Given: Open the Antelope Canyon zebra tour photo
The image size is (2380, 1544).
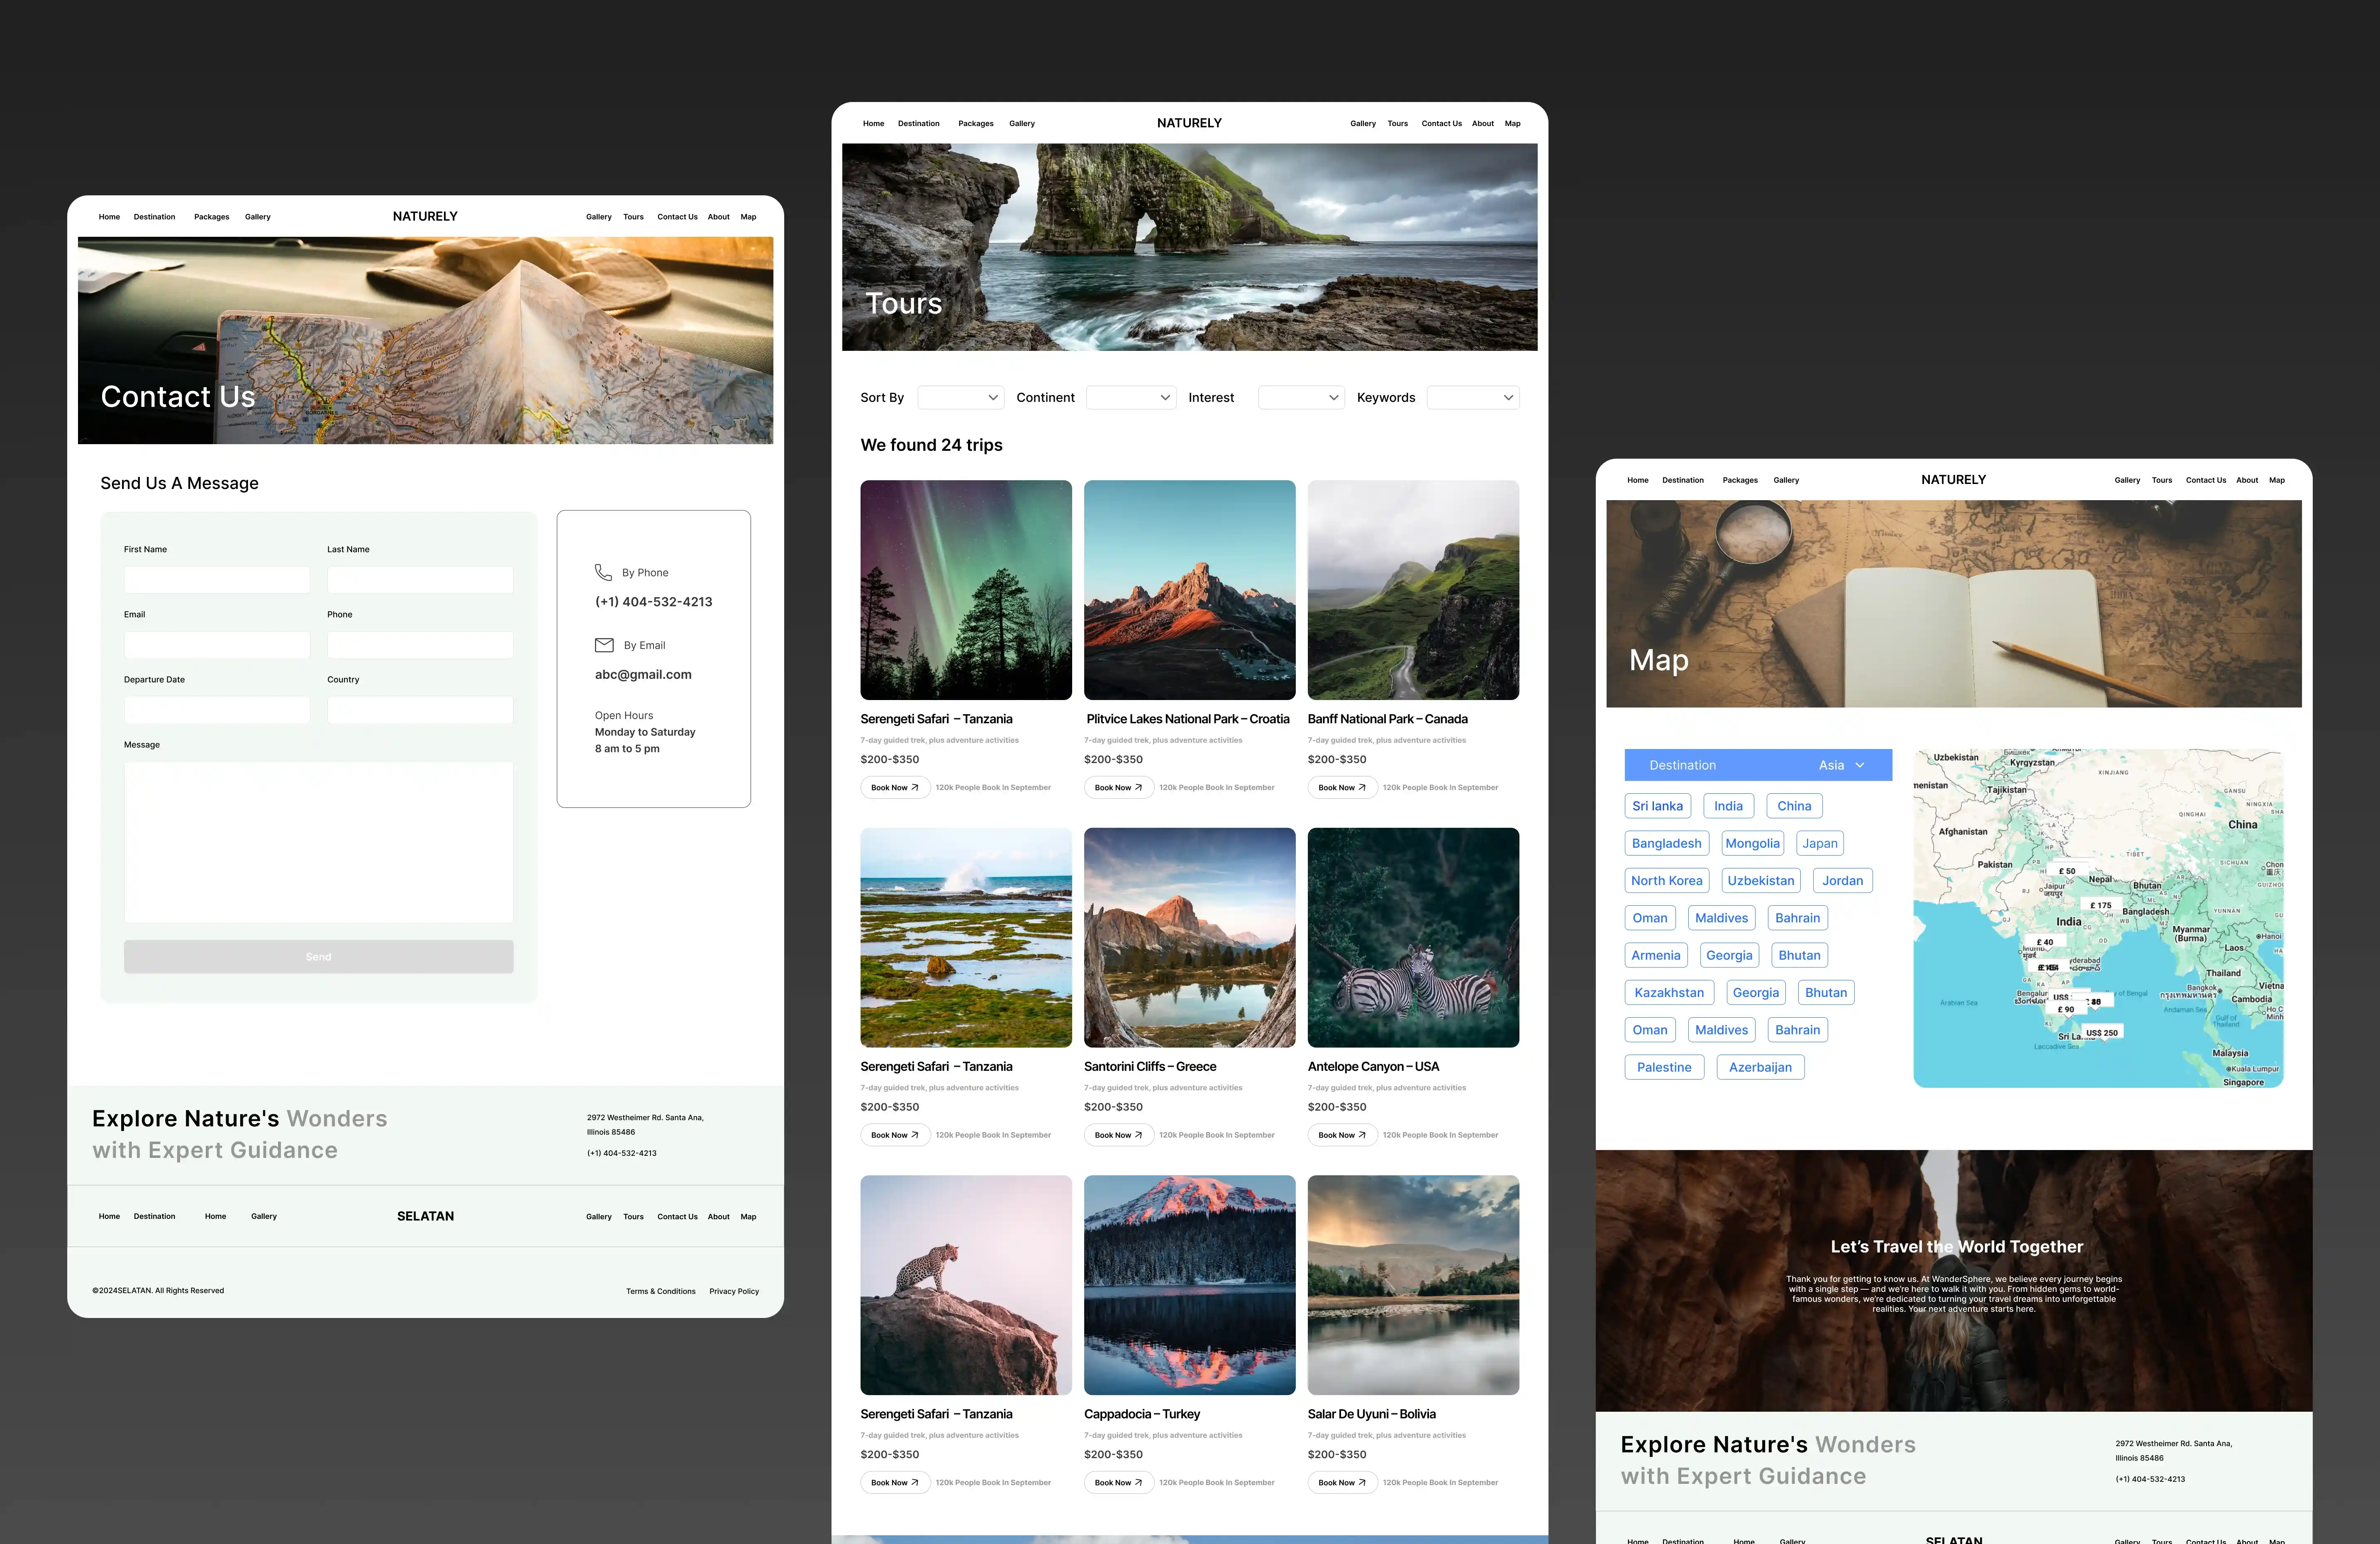Looking at the screenshot, I should tap(1413, 937).
